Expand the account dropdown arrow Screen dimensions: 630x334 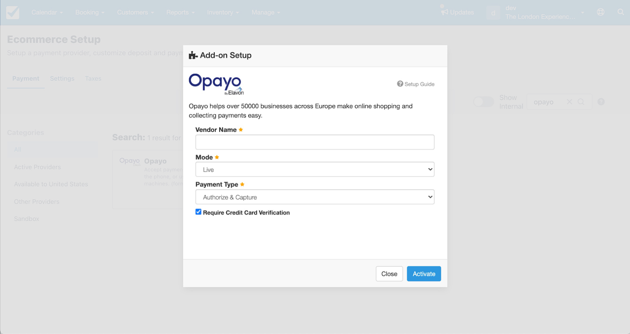[x=583, y=13]
